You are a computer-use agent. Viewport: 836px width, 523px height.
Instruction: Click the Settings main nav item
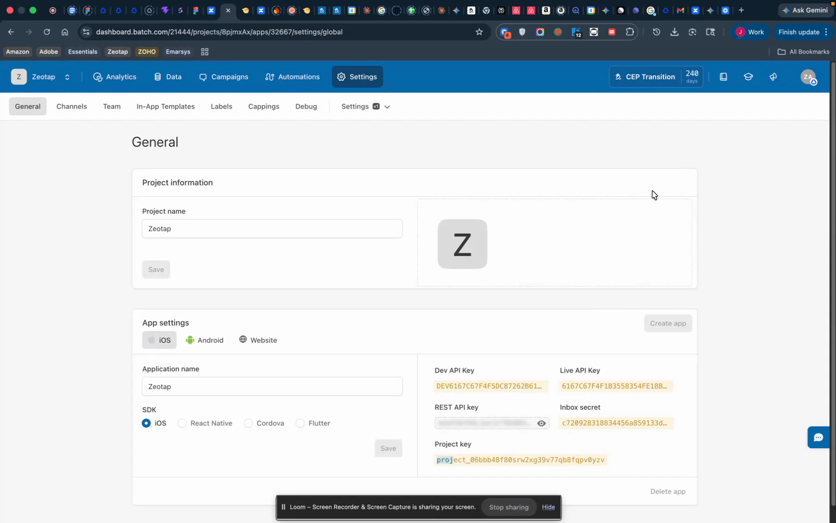coord(357,77)
